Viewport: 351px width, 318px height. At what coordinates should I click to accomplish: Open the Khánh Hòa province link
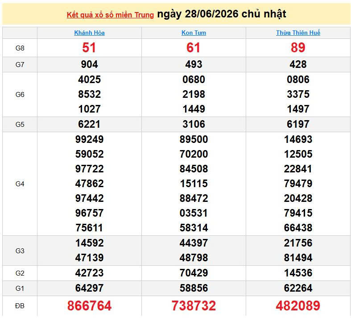[89, 33]
